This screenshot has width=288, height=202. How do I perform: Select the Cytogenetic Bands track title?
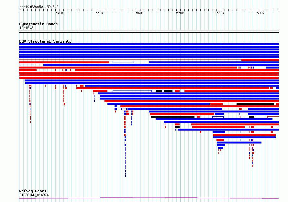click(39, 24)
